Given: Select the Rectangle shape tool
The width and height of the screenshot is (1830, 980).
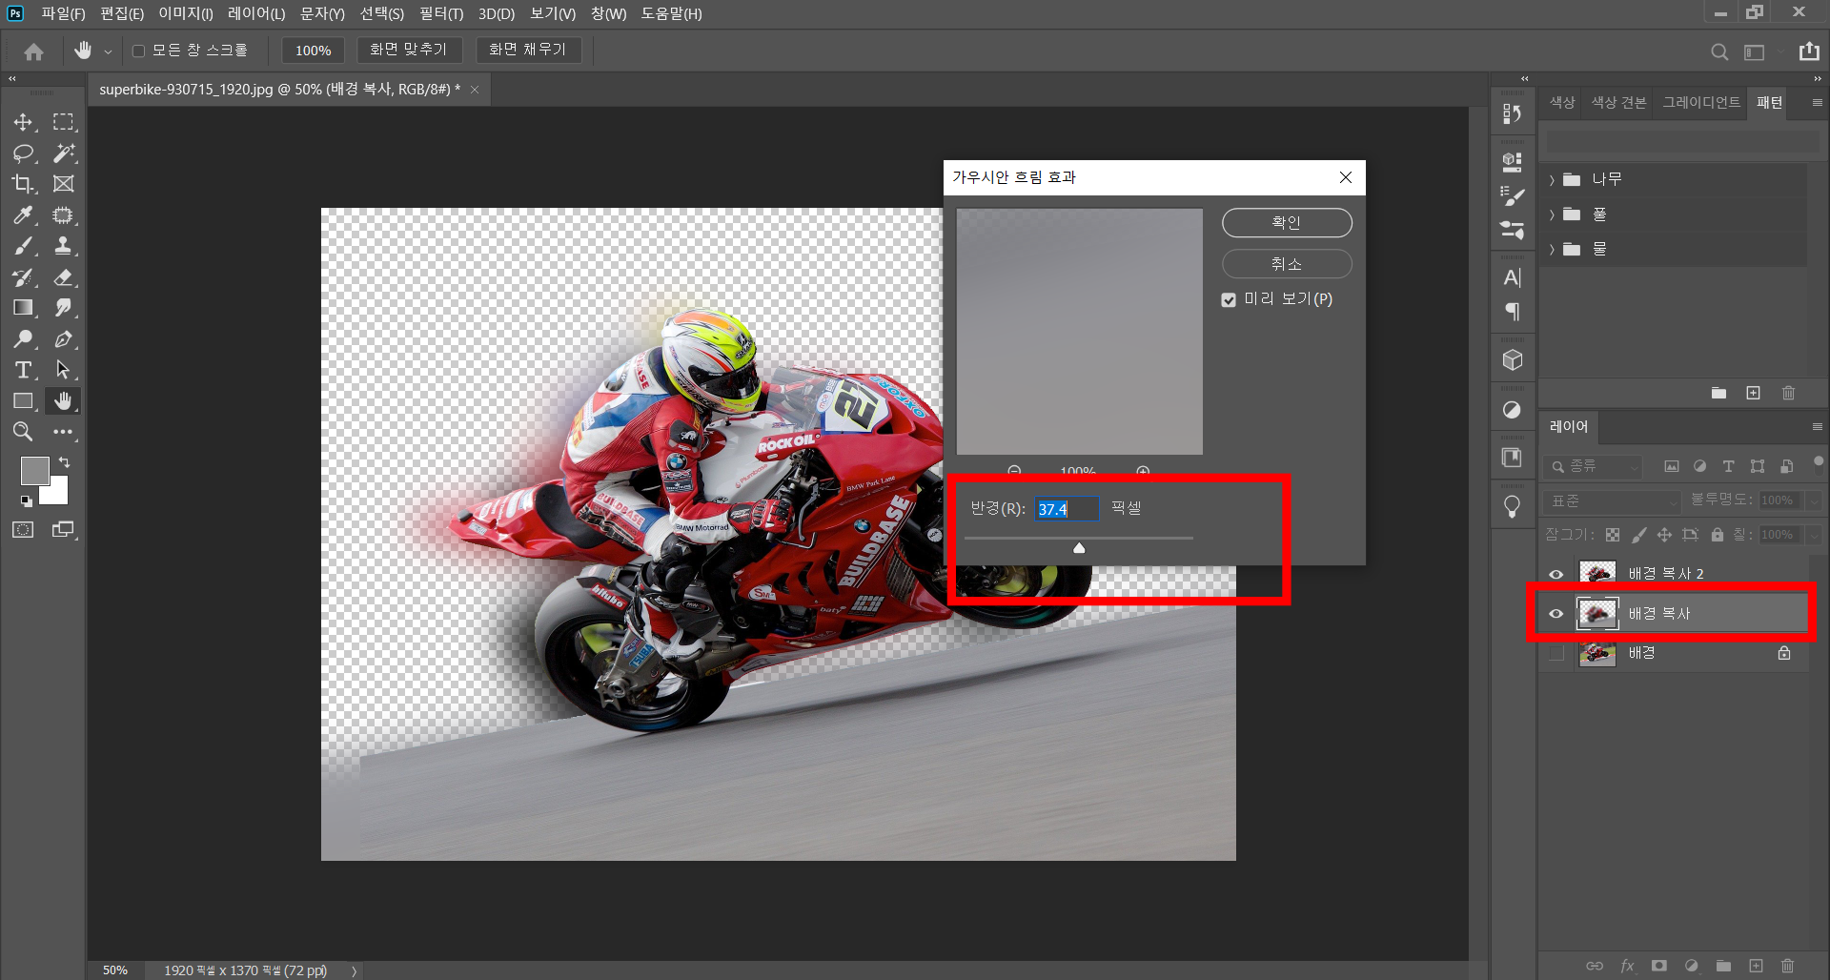Looking at the screenshot, I should tap(23, 401).
